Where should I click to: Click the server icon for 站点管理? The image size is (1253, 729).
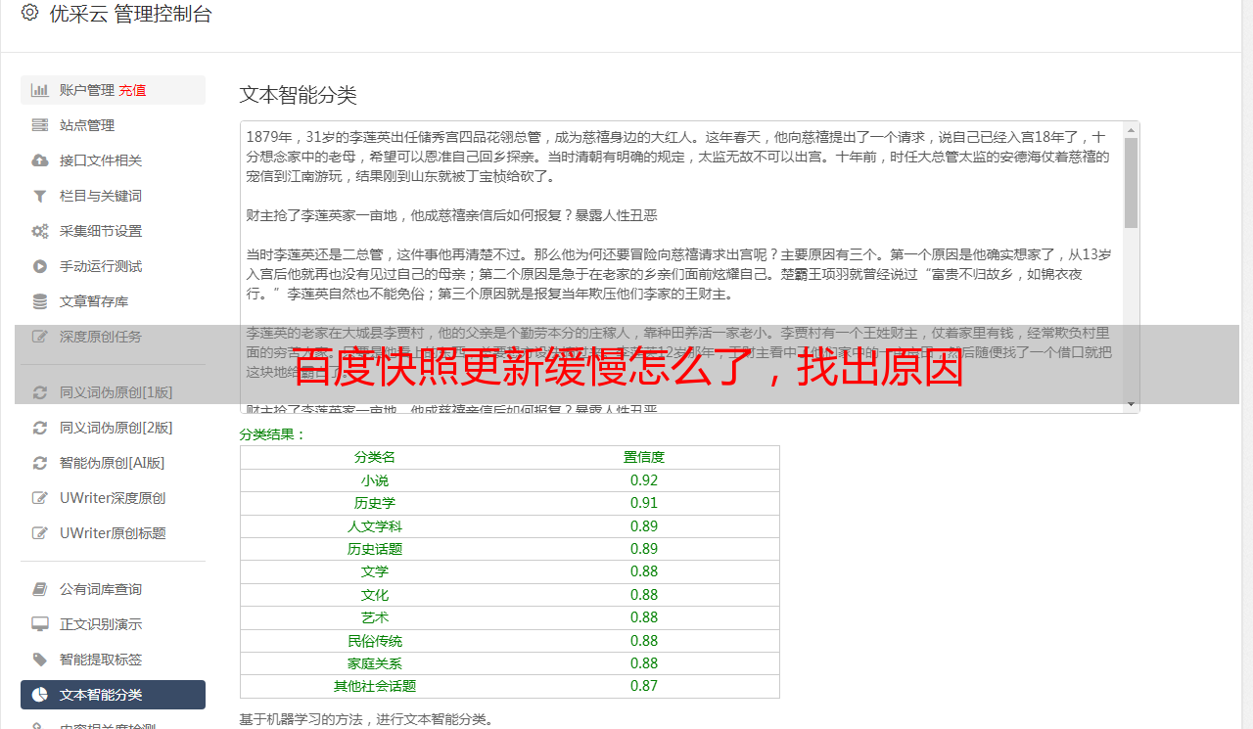click(x=40, y=125)
